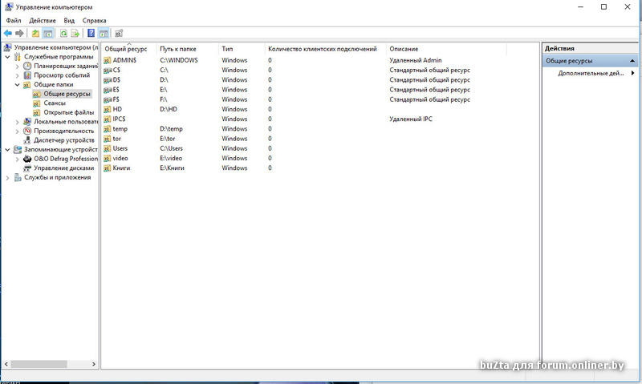
Task: Toggle the Show/Hide console tree icon
Action: [47, 33]
